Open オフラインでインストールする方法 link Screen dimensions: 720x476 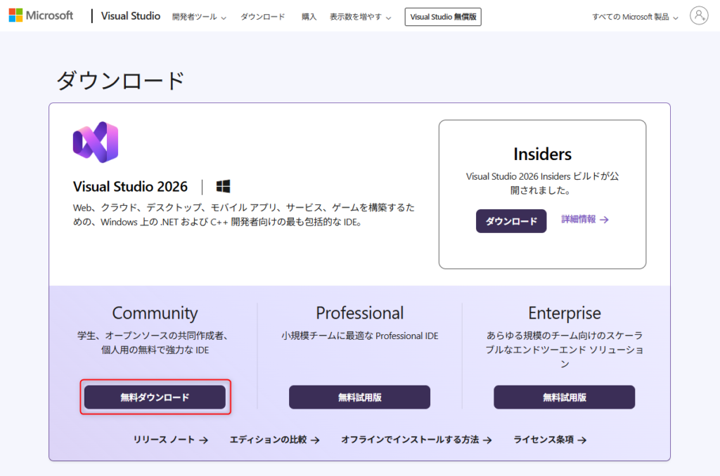416,439
